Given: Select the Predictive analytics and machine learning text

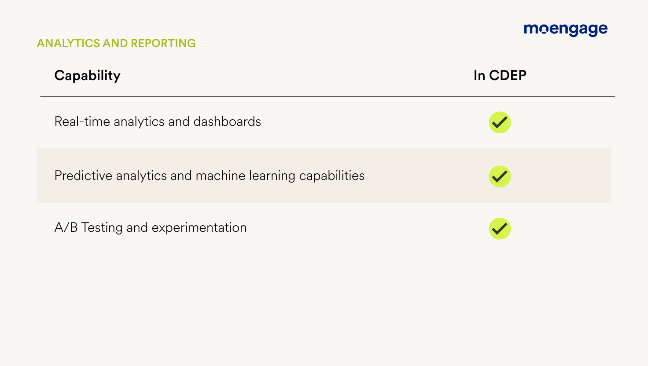Looking at the screenshot, I should point(209,176).
